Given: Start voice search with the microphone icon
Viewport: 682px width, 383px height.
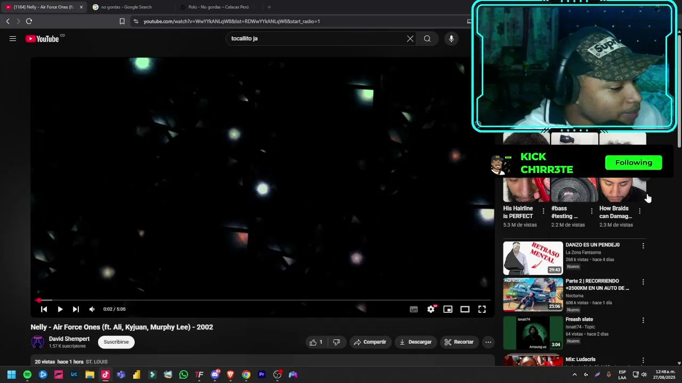Looking at the screenshot, I should pyautogui.click(x=451, y=38).
